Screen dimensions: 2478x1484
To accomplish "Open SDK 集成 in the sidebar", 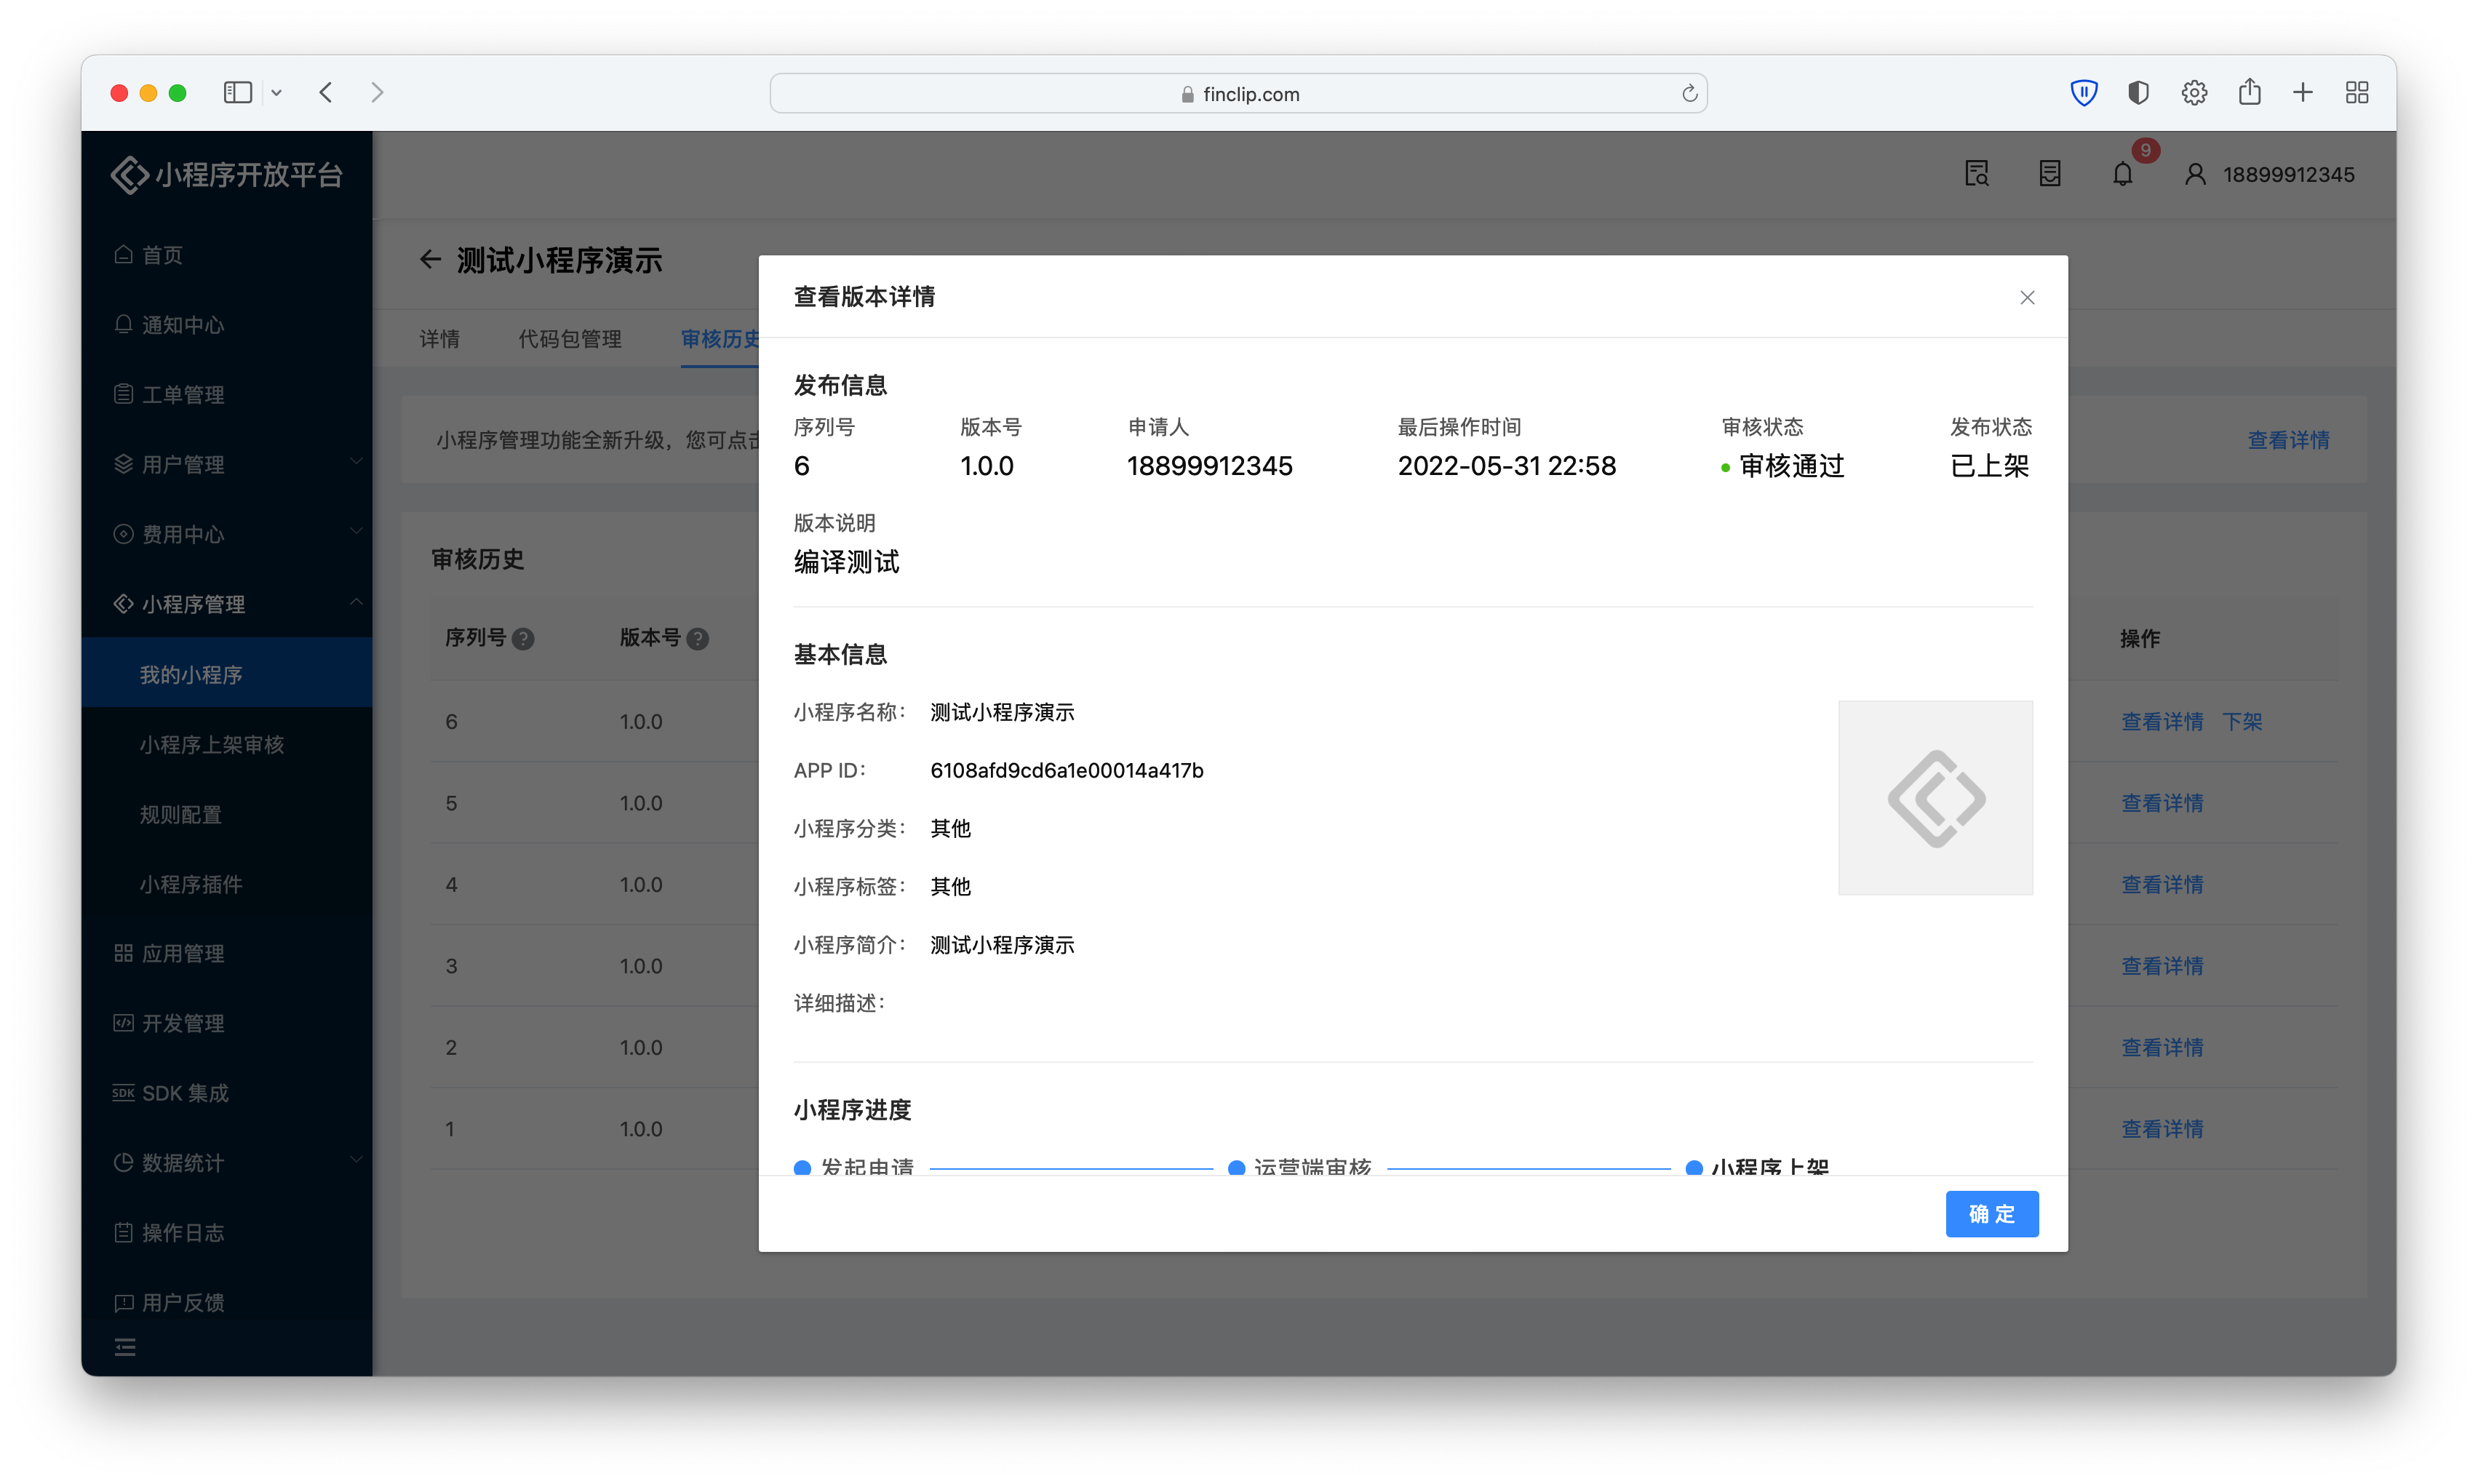I will tap(226, 1093).
